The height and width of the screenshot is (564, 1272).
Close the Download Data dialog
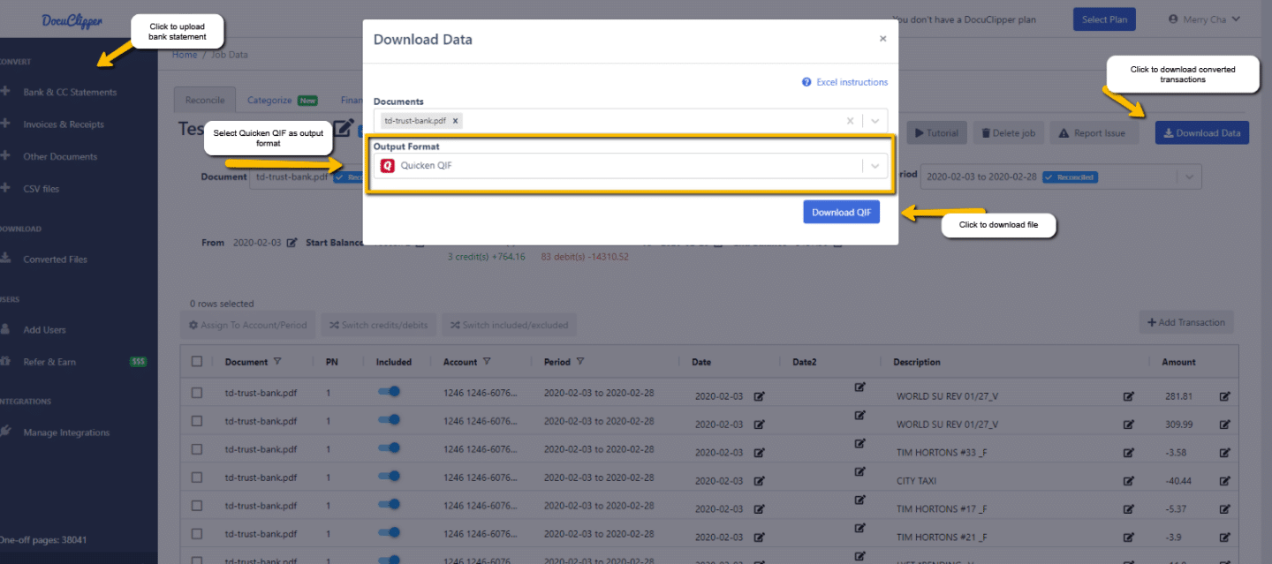[882, 39]
